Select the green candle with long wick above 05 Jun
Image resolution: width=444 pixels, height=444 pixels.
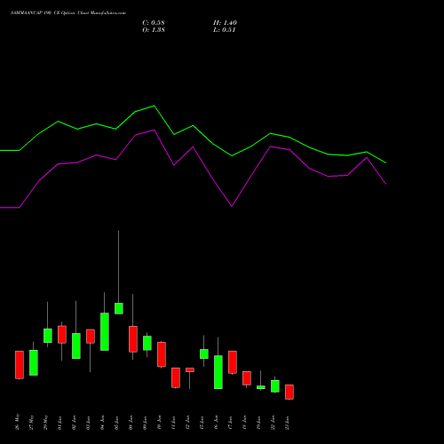(x=119, y=308)
